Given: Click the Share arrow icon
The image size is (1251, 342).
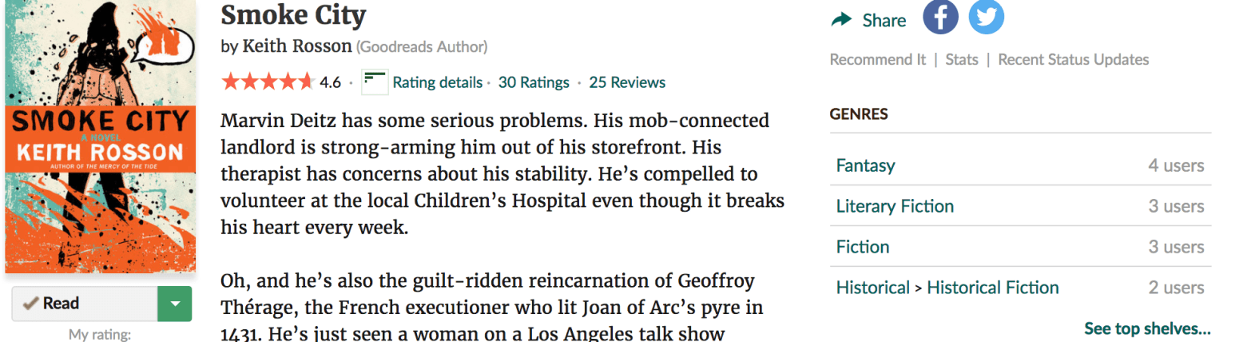Looking at the screenshot, I should tap(841, 20).
